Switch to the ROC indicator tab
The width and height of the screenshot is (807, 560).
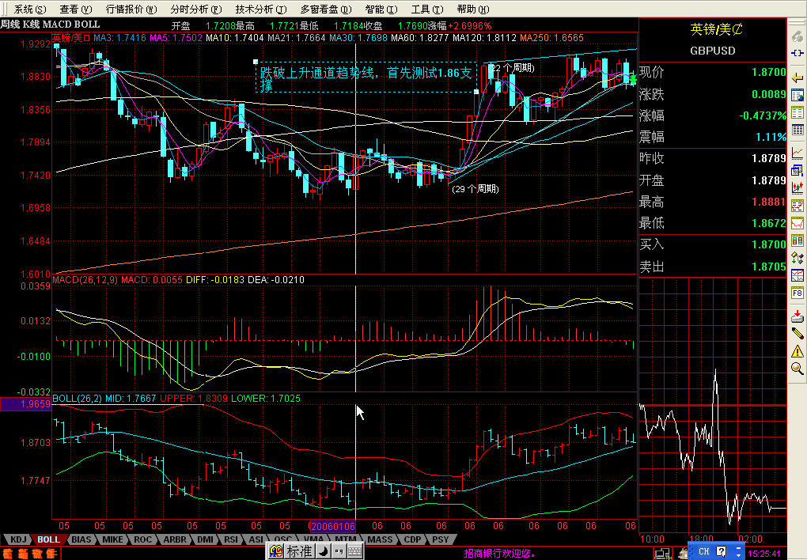click(x=143, y=539)
